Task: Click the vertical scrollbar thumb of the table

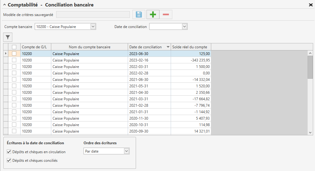Action: [x=310, y=67]
